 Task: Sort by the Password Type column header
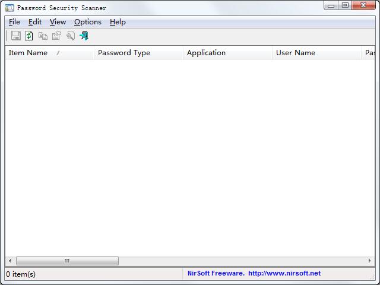(124, 53)
